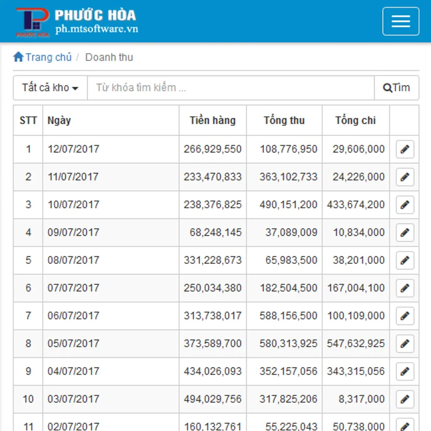Viewport: 431px width, 431px height.
Task: Click the Tổng thu column header
Action: 284,121
